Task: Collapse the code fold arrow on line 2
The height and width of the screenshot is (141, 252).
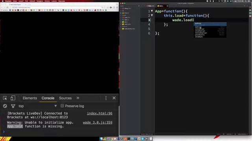Action: point(152,16)
